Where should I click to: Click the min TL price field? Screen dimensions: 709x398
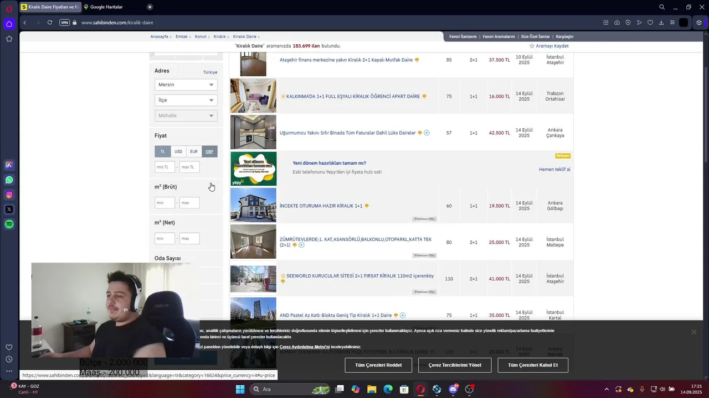[x=165, y=167]
